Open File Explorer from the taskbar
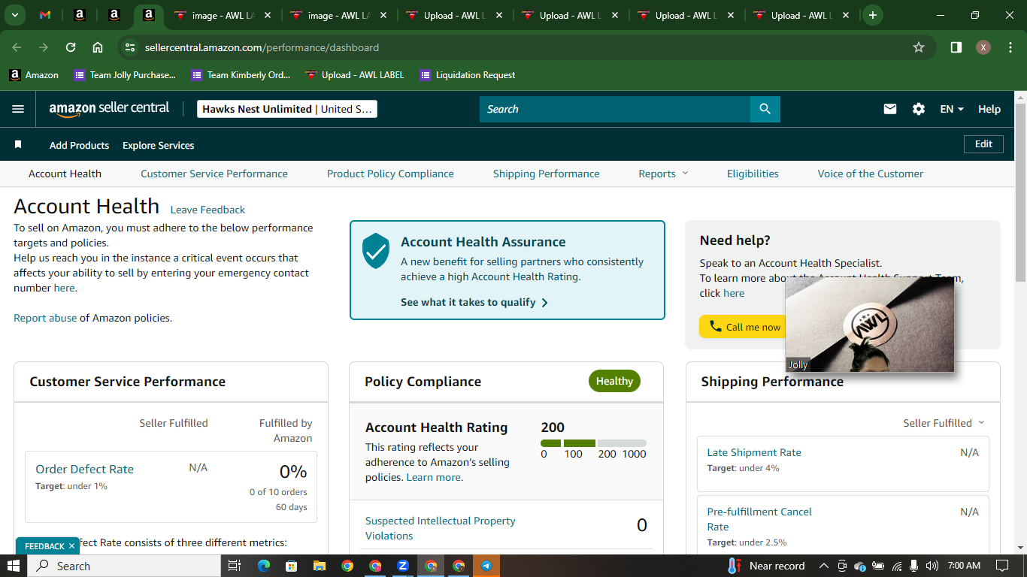Viewport: 1027px width, 577px height. [x=319, y=566]
